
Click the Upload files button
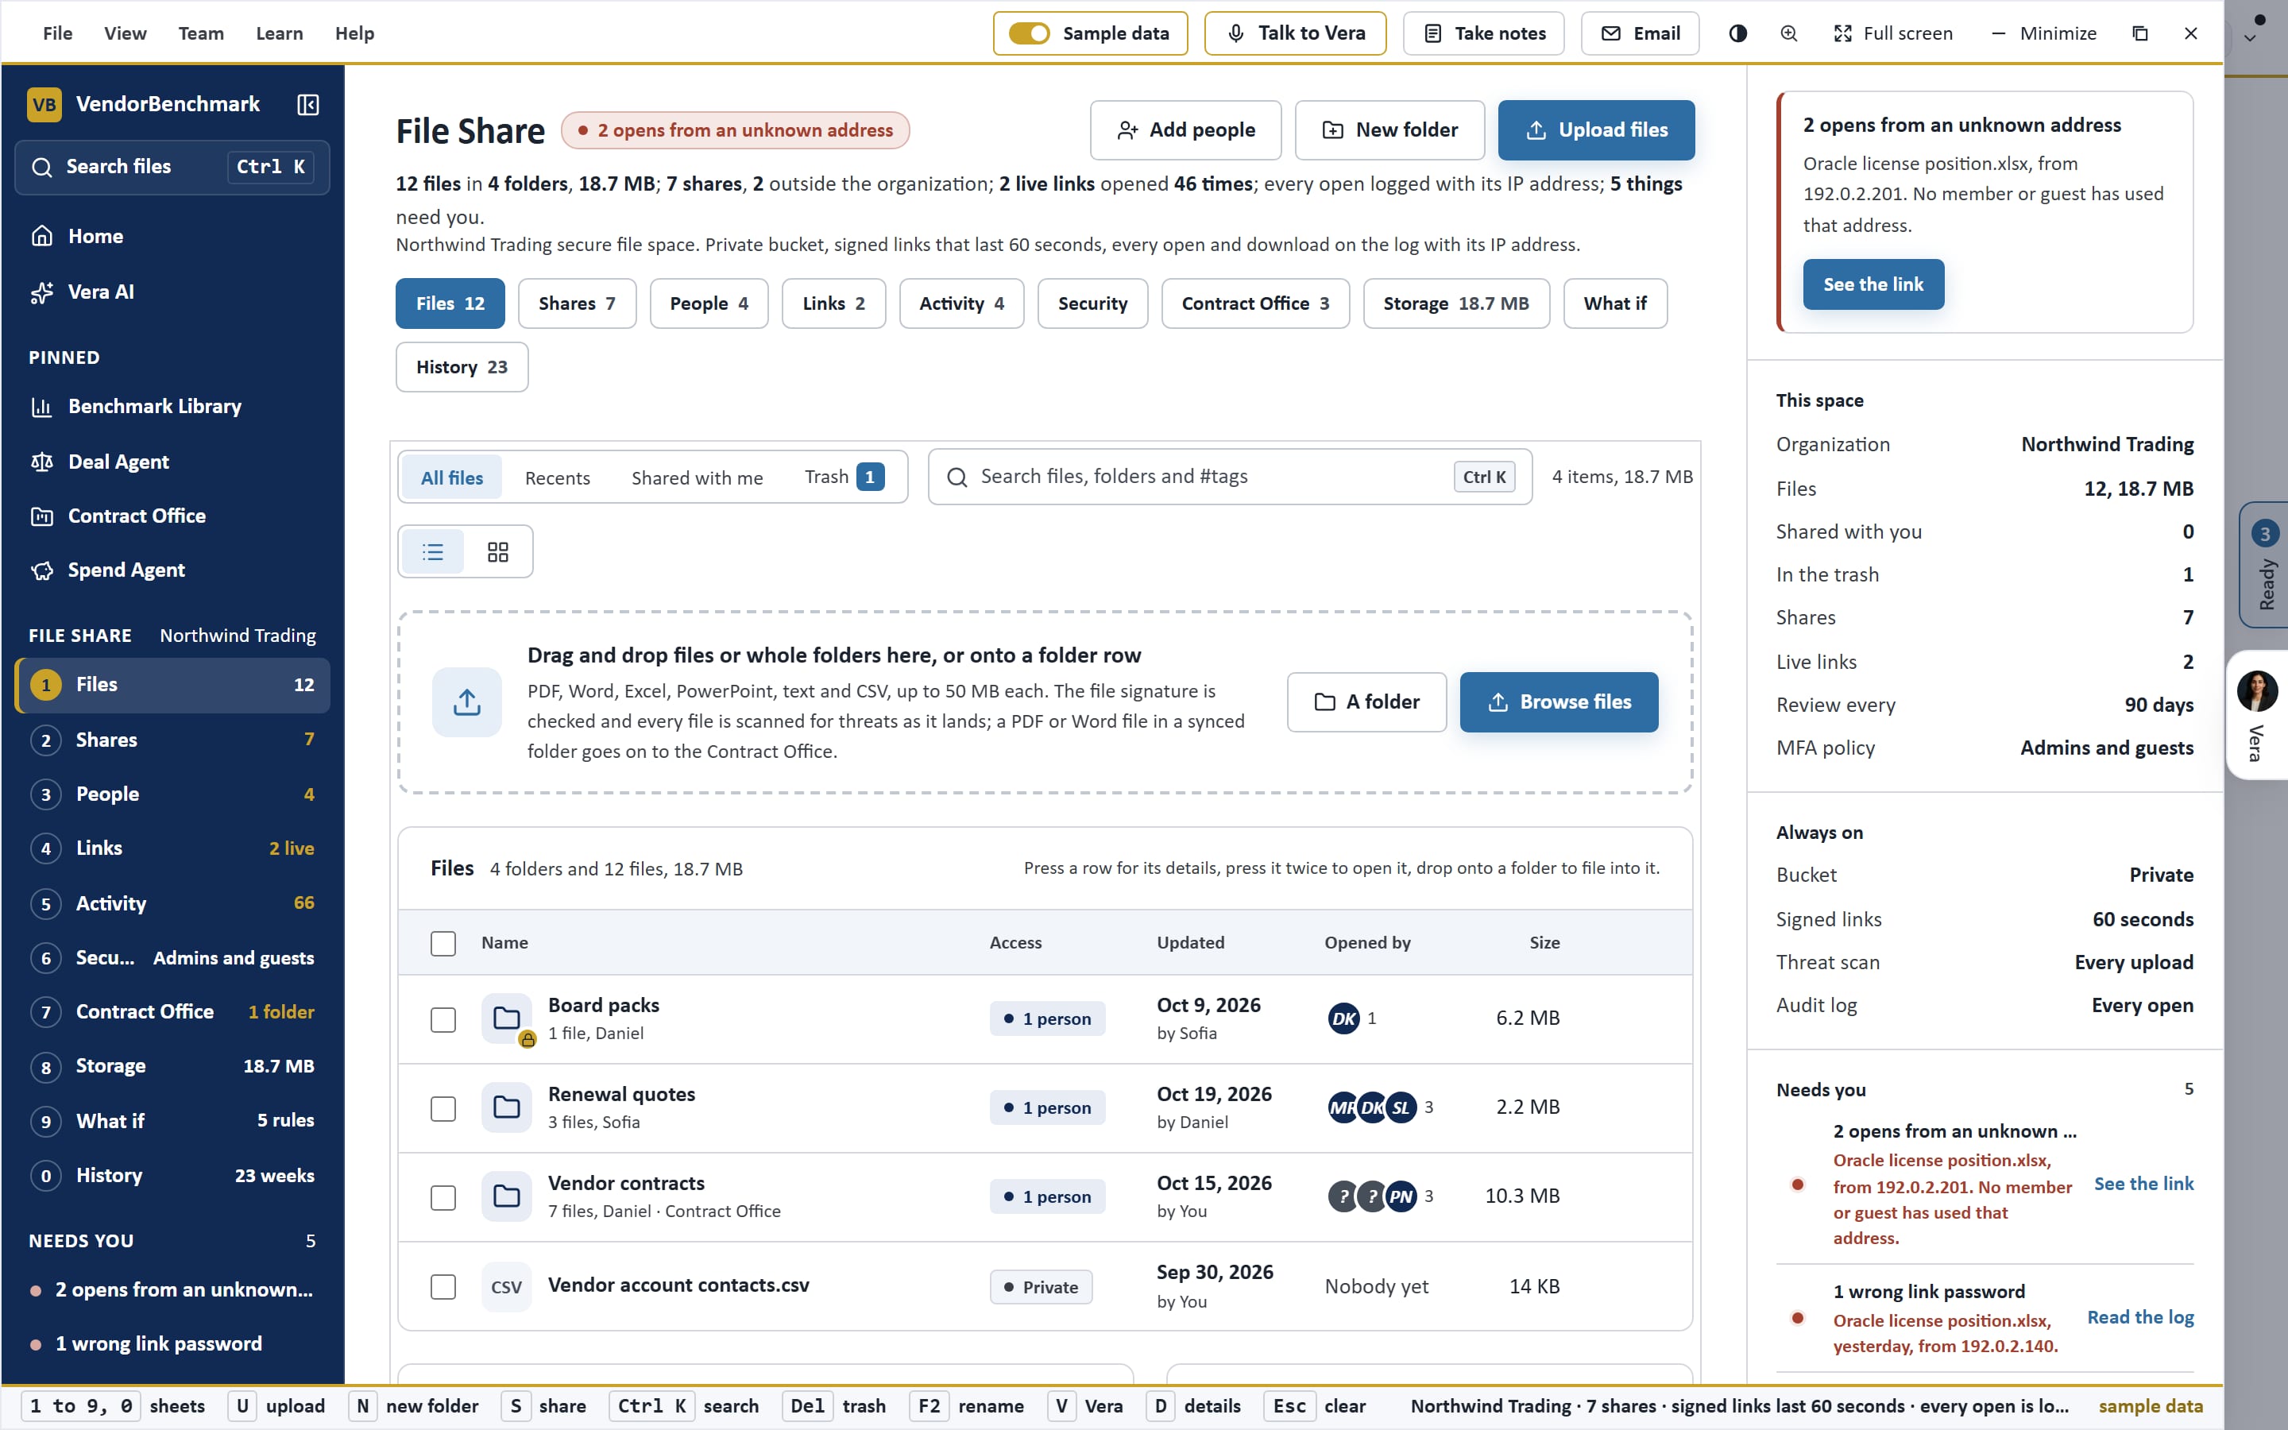coord(1596,130)
